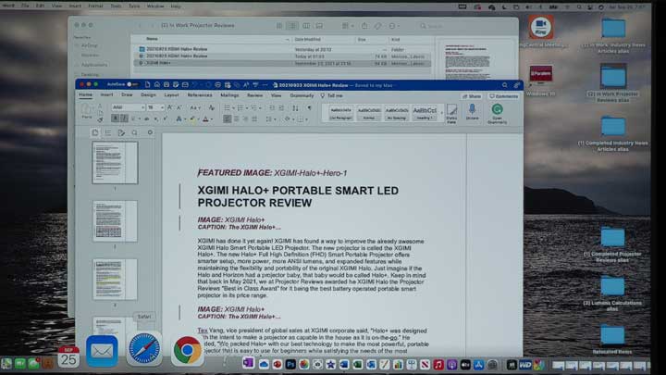Open the Mail app from the Dock
The height and width of the screenshot is (375, 666).
click(x=102, y=351)
